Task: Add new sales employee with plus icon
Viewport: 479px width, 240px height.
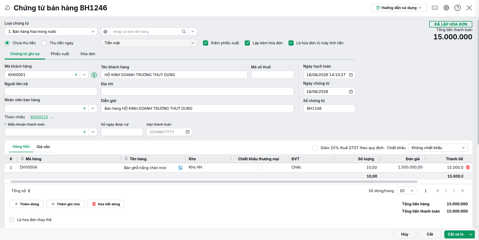Action: [x=84, y=108]
